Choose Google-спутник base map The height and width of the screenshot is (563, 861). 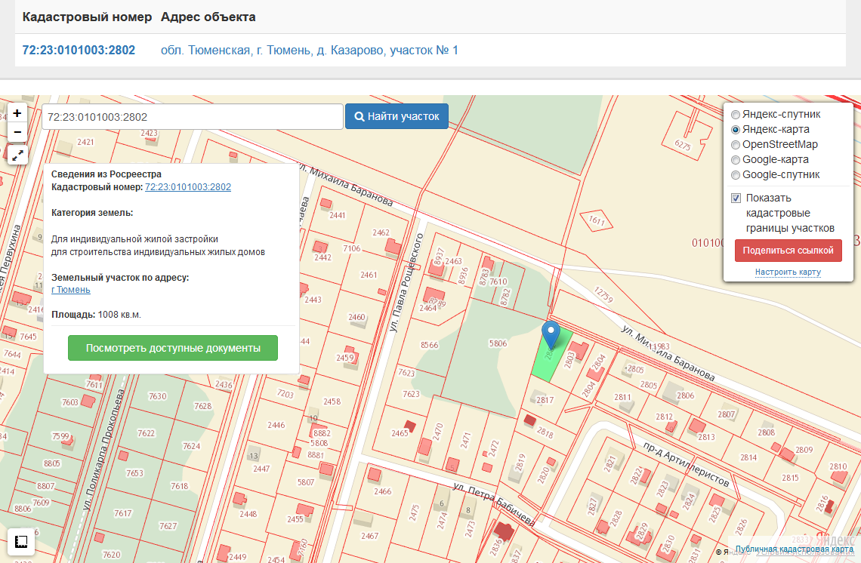click(736, 175)
